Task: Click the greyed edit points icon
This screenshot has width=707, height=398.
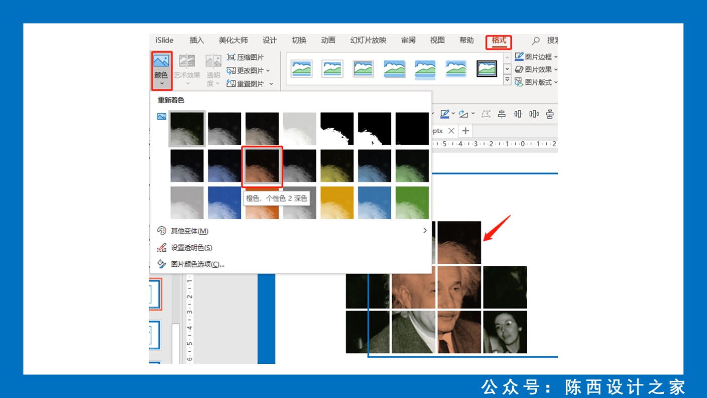Action: tap(486, 114)
